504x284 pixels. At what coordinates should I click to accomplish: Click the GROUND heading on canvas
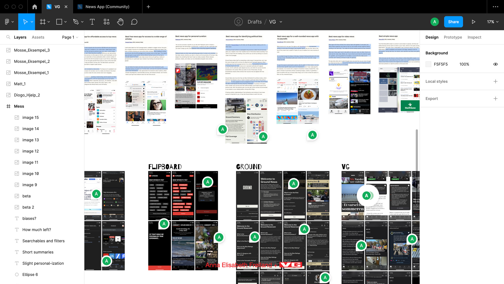point(249,167)
